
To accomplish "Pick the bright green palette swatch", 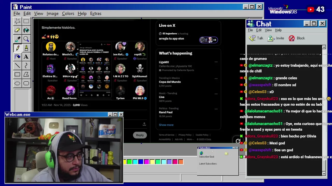I will tap(129, 162).
